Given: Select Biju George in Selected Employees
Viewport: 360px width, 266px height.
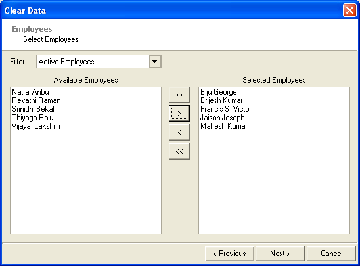Looking at the screenshot, I should click(x=218, y=92).
